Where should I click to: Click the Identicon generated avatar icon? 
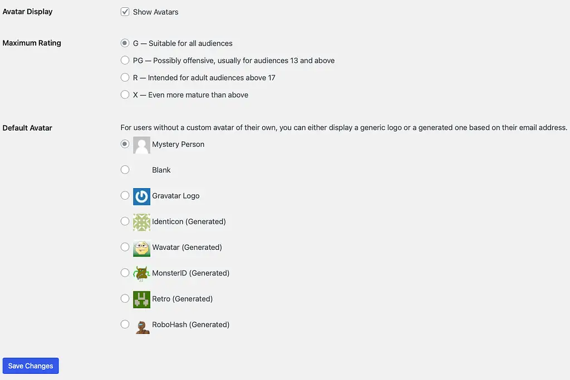[141, 221]
